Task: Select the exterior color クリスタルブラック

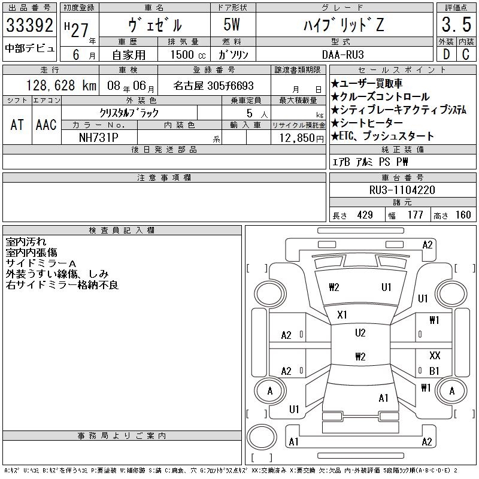Action: tap(129, 113)
